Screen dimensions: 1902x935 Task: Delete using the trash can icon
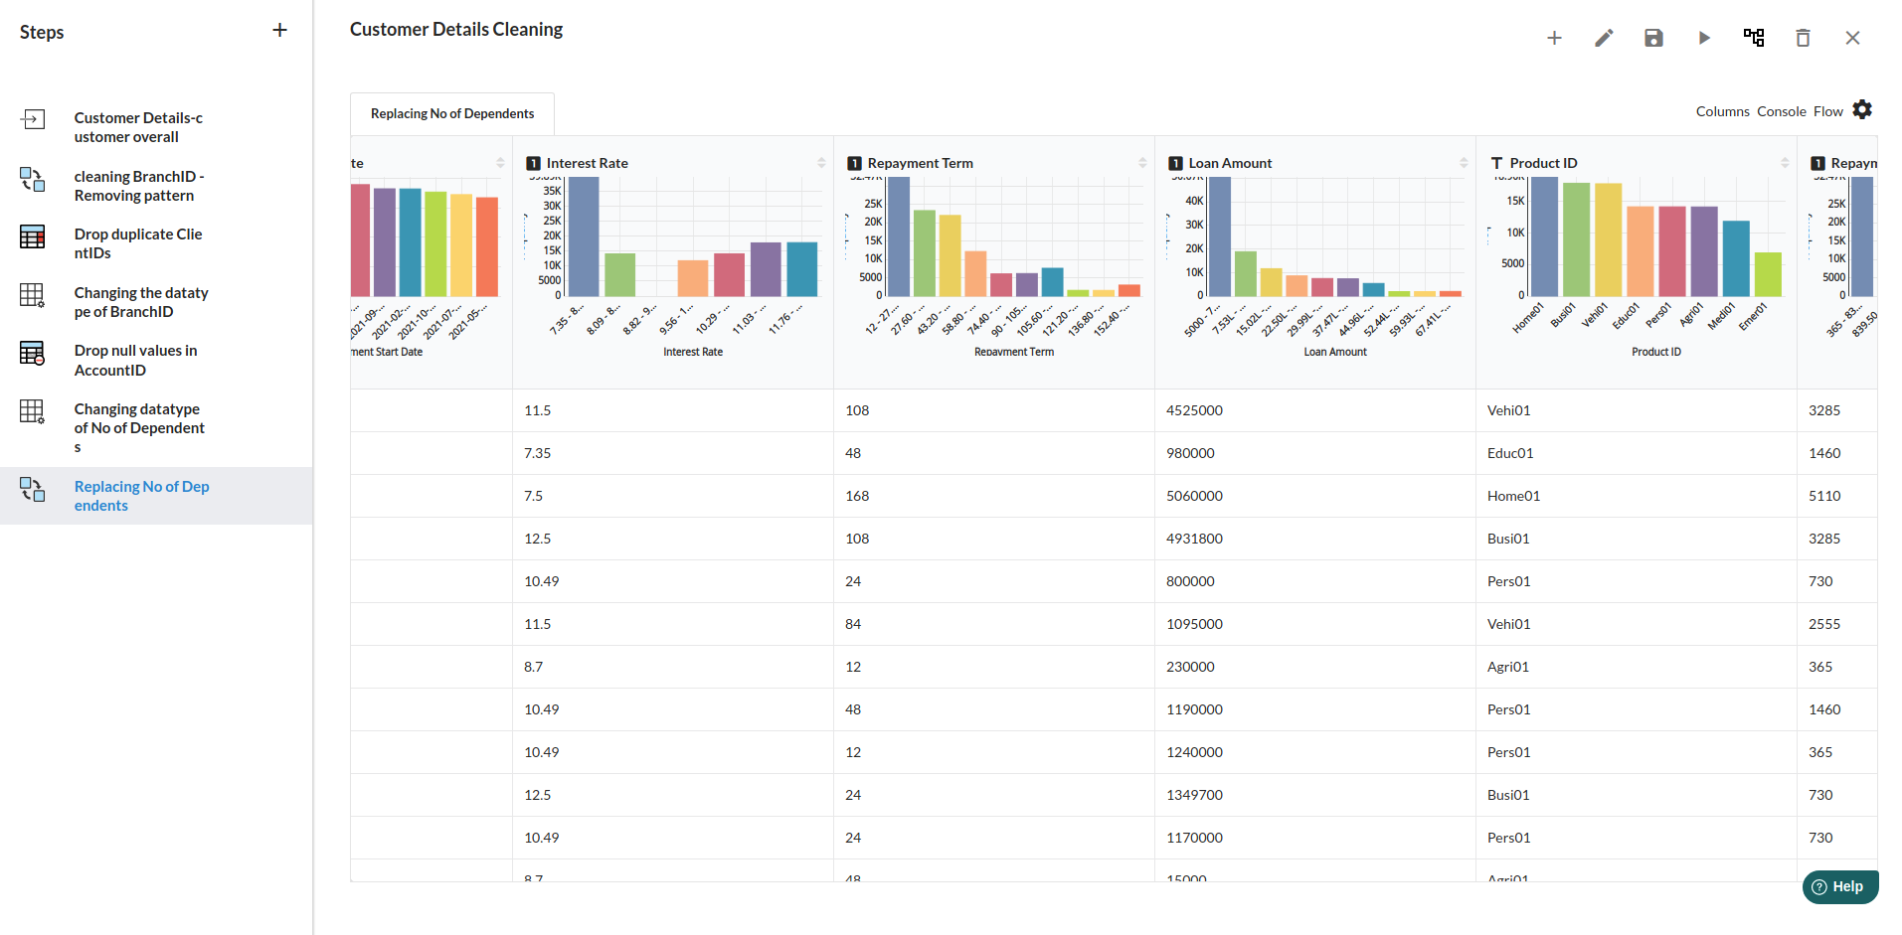1803,38
